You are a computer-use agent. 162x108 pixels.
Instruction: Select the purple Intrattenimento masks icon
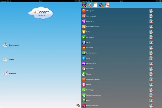[84, 63]
